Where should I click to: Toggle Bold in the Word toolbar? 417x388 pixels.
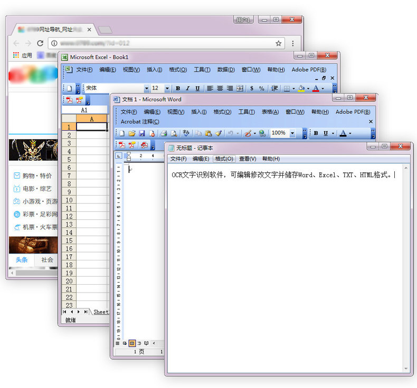pos(316,133)
